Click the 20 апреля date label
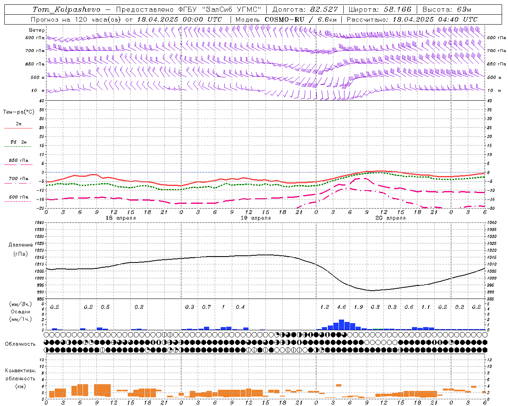The width and height of the screenshot is (508, 406). click(391, 218)
